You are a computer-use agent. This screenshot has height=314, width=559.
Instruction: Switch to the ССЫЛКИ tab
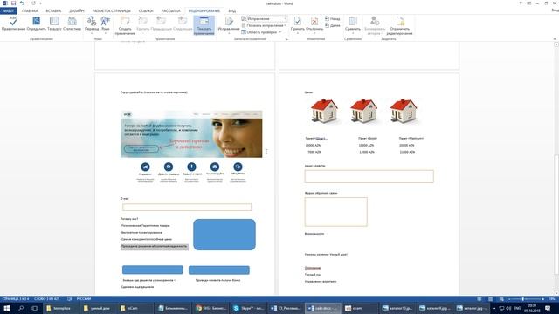[x=146, y=11]
